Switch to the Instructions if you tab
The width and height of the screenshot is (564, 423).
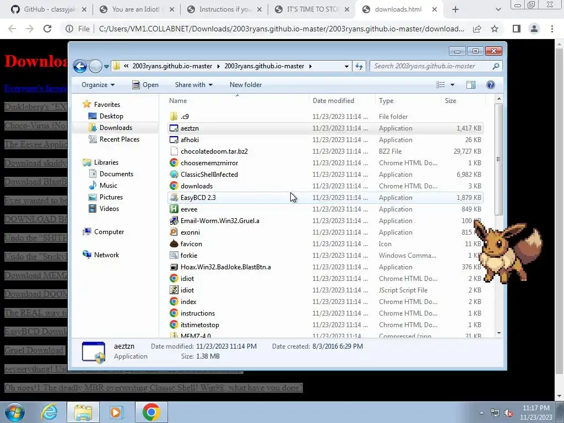(x=225, y=9)
